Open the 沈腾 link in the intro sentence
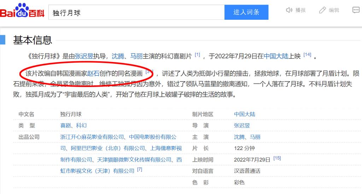362x194 pixels. pos(118,56)
